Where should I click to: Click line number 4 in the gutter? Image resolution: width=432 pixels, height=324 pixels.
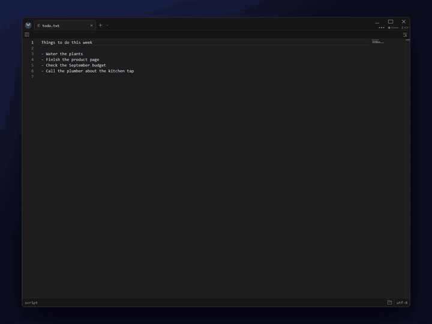coord(32,59)
